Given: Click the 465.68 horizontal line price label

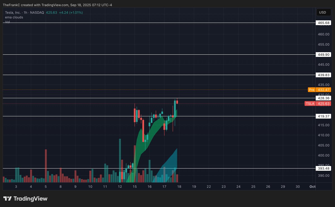Looking at the screenshot, I should [323, 23].
